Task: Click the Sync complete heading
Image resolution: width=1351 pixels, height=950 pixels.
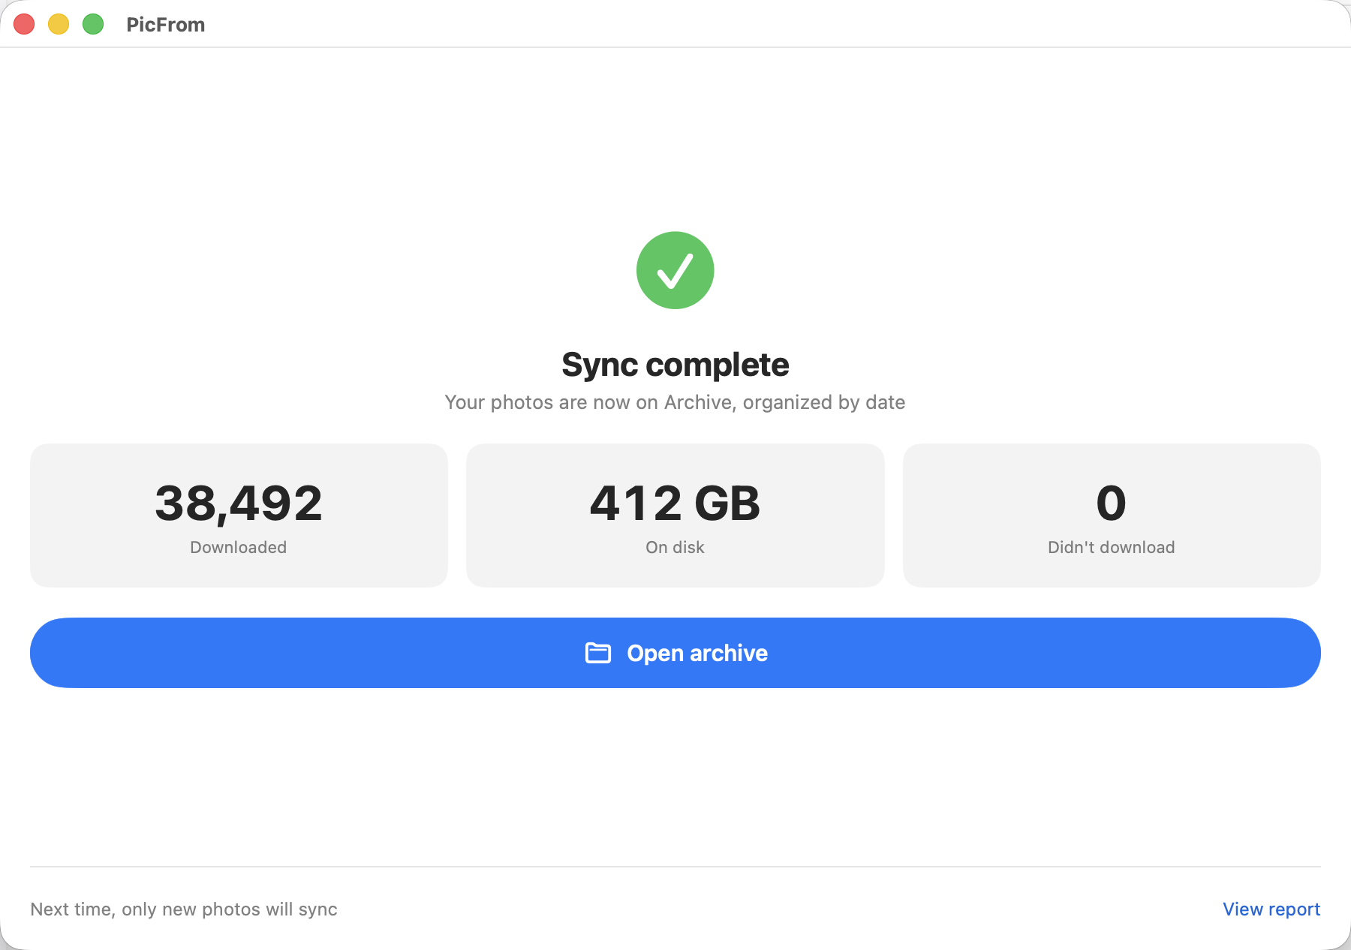Action: tap(675, 365)
